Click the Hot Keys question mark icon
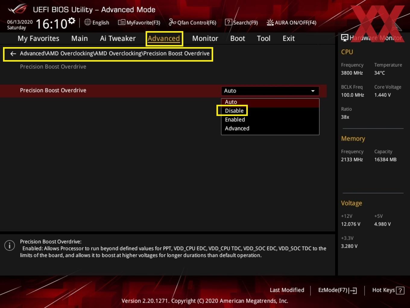The image size is (410, 308). coord(400,290)
